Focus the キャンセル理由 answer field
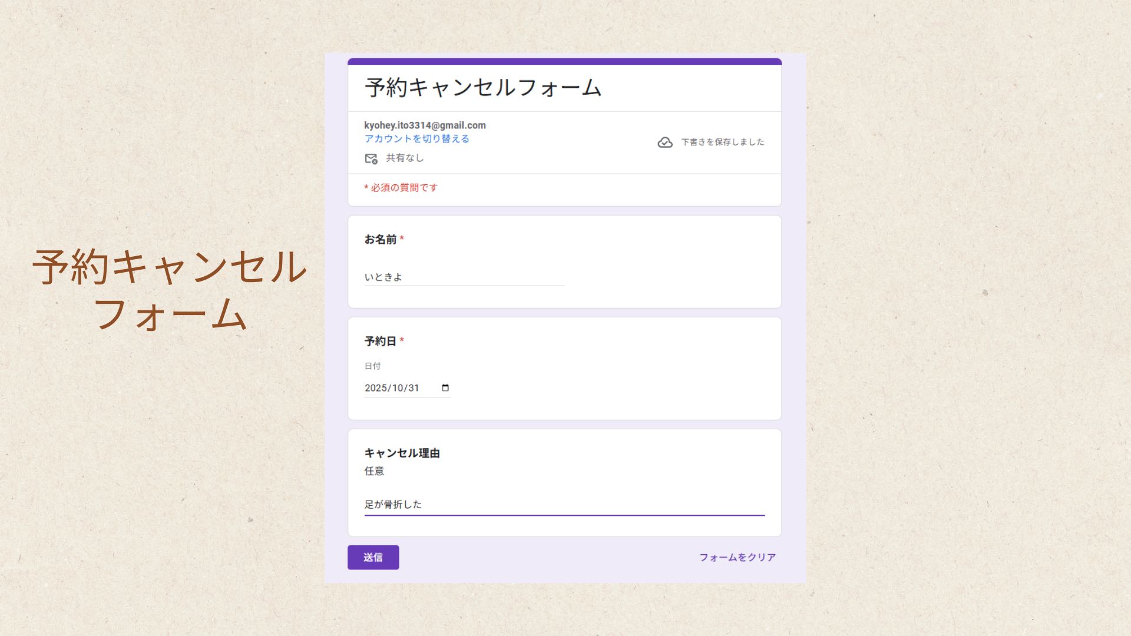 (564, 504)
